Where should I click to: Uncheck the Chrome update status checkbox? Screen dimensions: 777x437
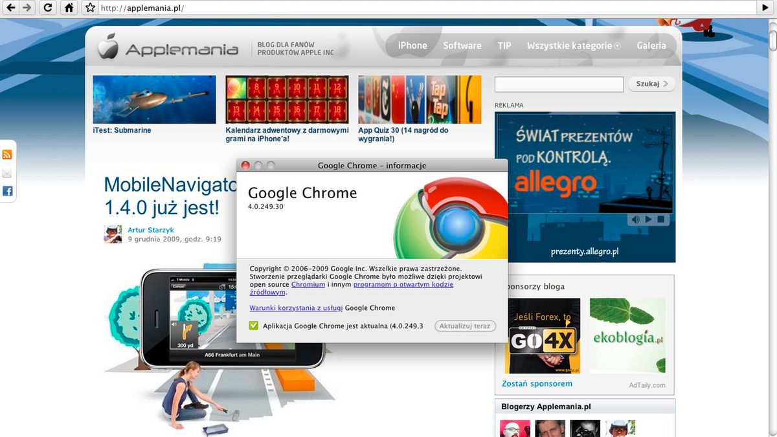click(253, 326)
